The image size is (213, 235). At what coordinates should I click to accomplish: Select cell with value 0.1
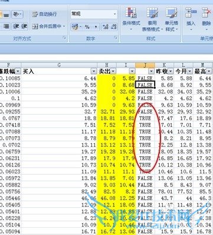(x=10, y=98)
